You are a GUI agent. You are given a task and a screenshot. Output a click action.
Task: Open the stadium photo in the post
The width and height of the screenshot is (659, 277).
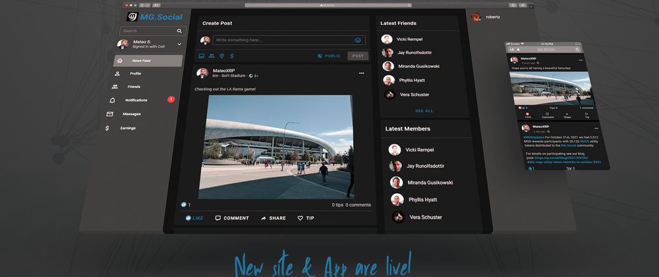tap(277, 146)
